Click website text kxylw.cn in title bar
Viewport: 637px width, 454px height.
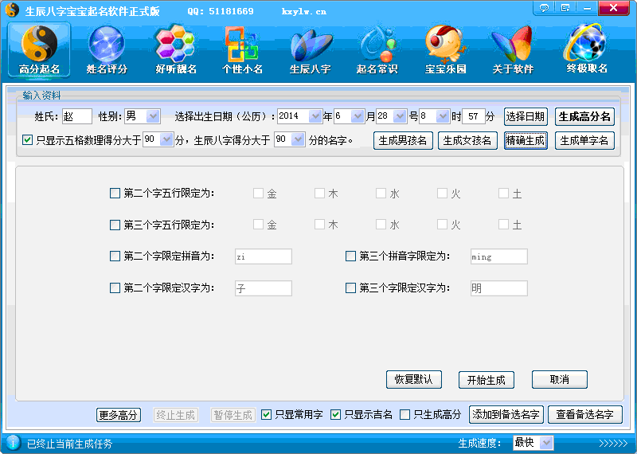click(x=304, y=11)
